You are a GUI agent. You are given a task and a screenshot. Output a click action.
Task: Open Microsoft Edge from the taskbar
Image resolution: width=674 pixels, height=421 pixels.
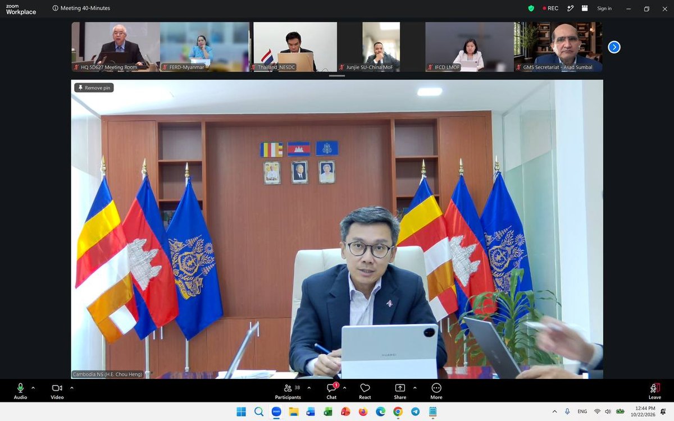(380, 411)
